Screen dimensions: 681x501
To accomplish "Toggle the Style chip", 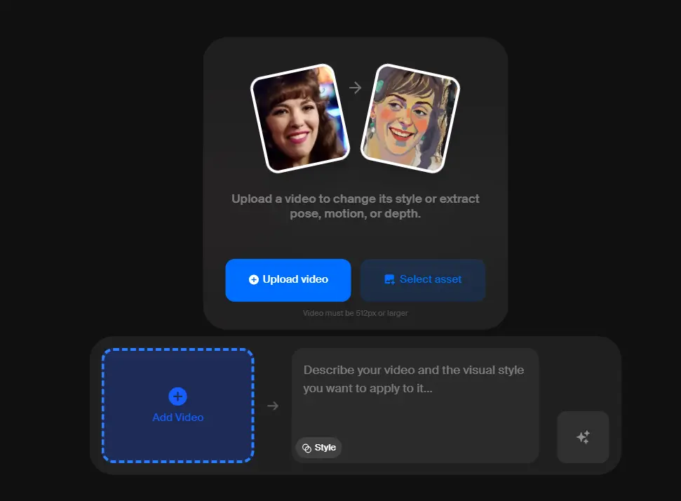I will click(x=319, y=448).
